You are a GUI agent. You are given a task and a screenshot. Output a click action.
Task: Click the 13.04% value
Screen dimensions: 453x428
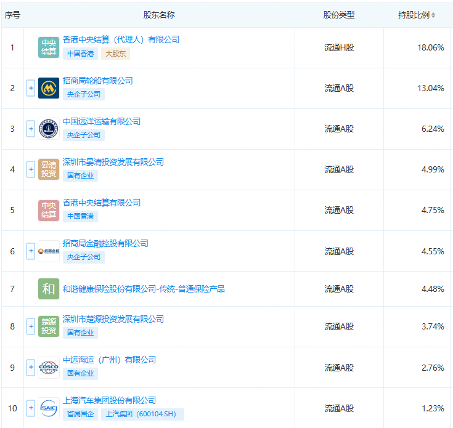[x=430, y=88]
